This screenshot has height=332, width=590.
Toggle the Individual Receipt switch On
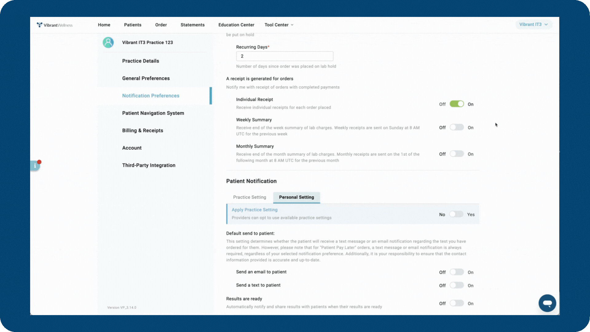(x=457, y=104)
